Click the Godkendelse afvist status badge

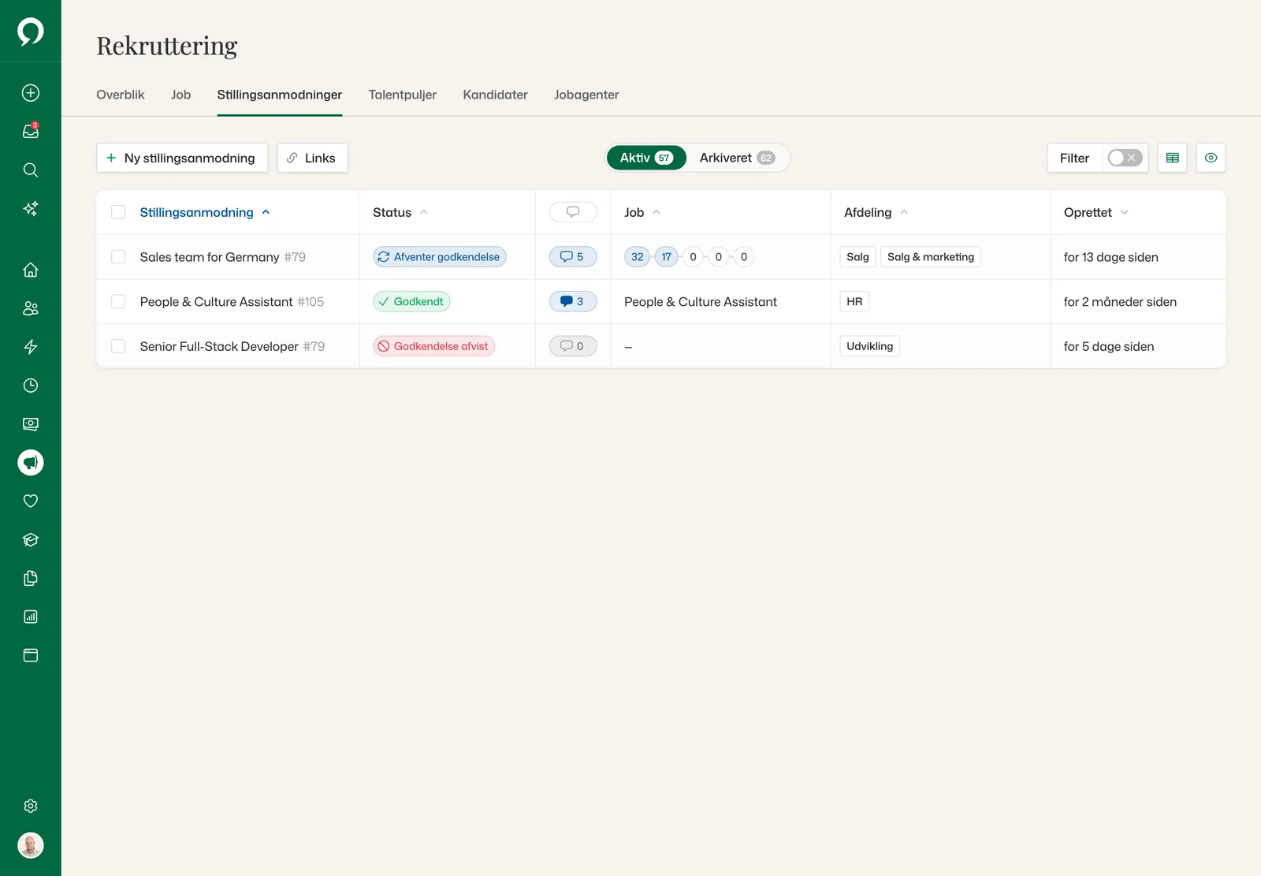433,346
